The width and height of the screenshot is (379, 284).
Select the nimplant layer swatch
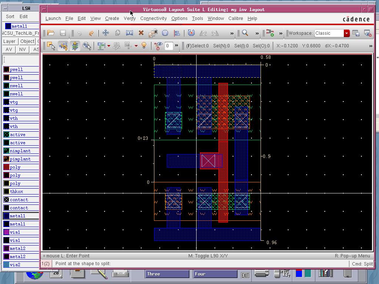[x=7, y=151]
